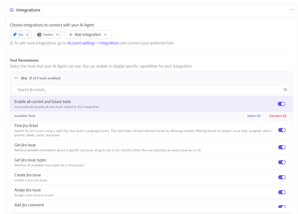
Task: Remove the Notion integration chip
Action: (57, 35)
